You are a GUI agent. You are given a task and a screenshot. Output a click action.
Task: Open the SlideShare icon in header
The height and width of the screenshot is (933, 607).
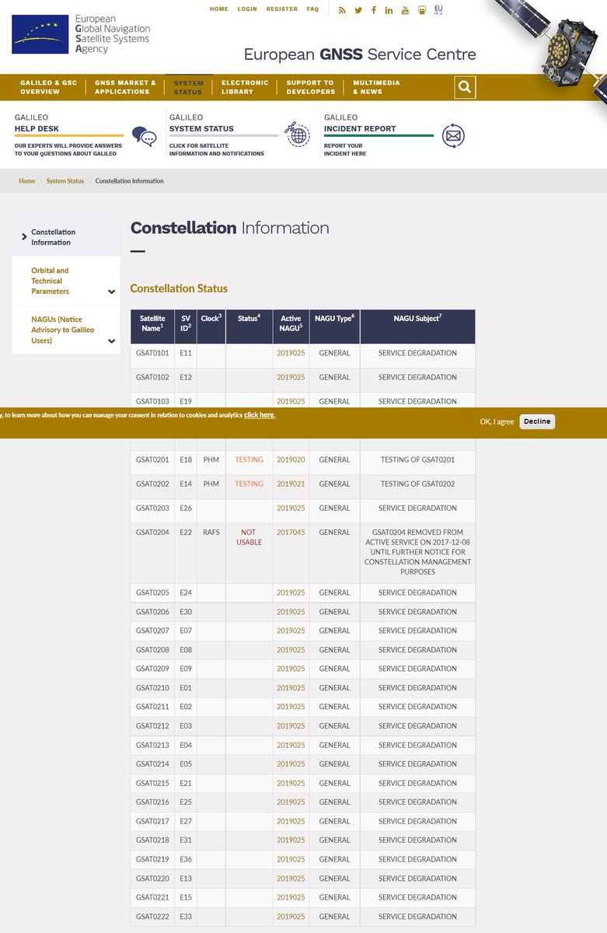(x=421, y=10)
